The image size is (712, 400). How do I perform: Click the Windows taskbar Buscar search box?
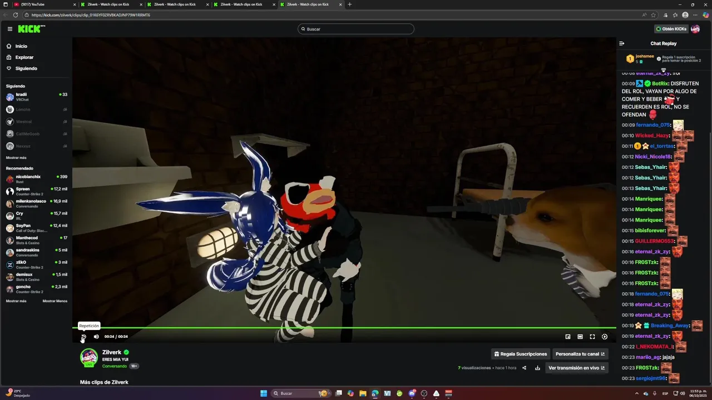point(300,393)
